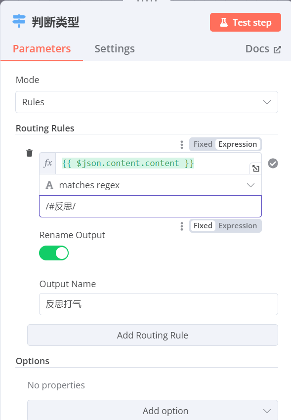291x420 pixels.
Task: Click the gray checkmark convert-types icon
Action: click(273, 164)
